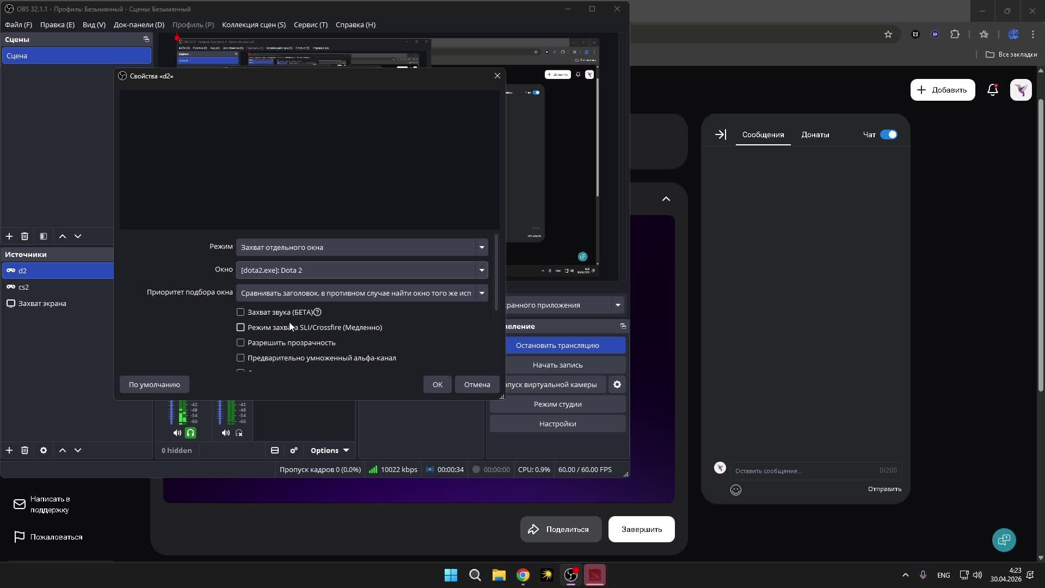Enable the Захват звука (БЕТА) checkbox
Screen dimensions: 1045x588
coord(241,312)
